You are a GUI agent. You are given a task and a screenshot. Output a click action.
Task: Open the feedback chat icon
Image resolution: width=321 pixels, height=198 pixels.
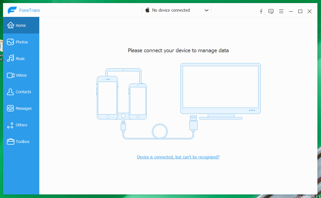point(271,11)
